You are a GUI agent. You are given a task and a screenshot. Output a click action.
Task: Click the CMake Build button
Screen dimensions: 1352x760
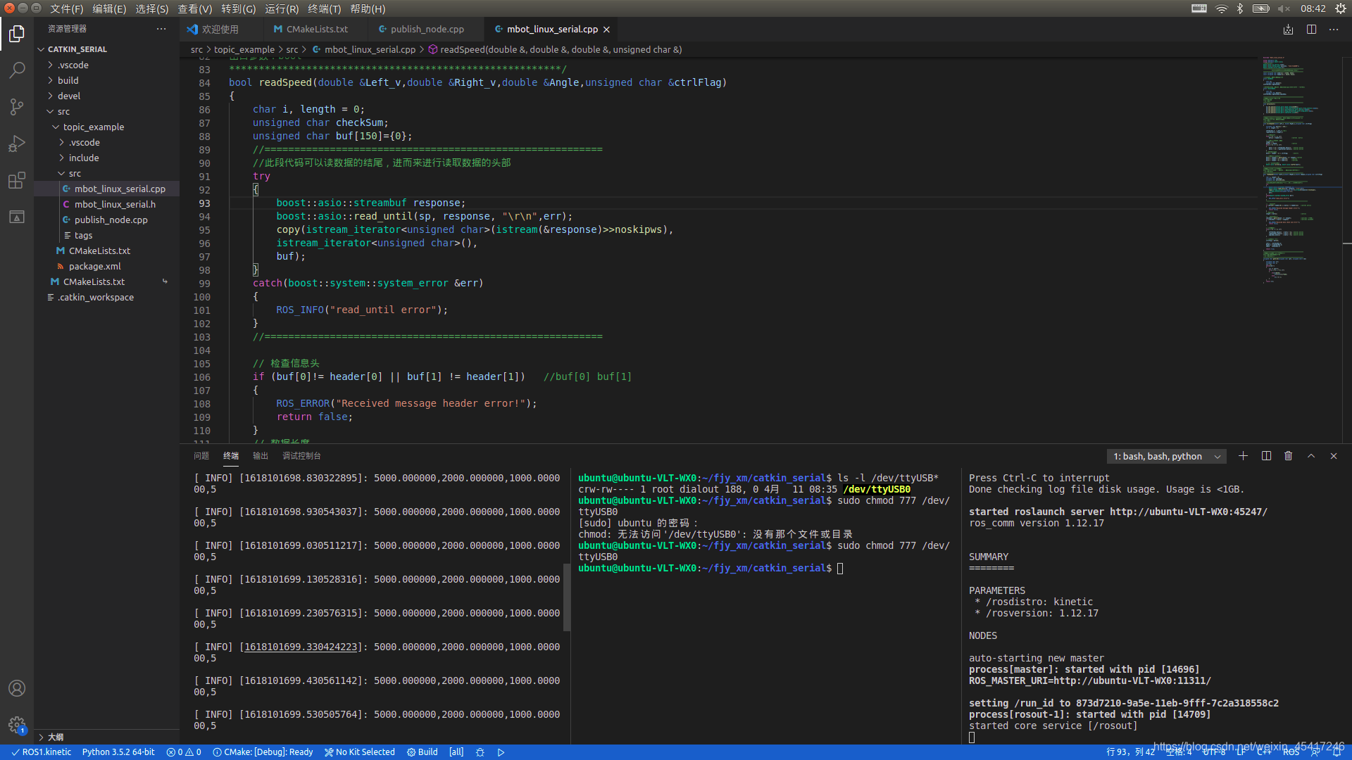coord(423,752)
